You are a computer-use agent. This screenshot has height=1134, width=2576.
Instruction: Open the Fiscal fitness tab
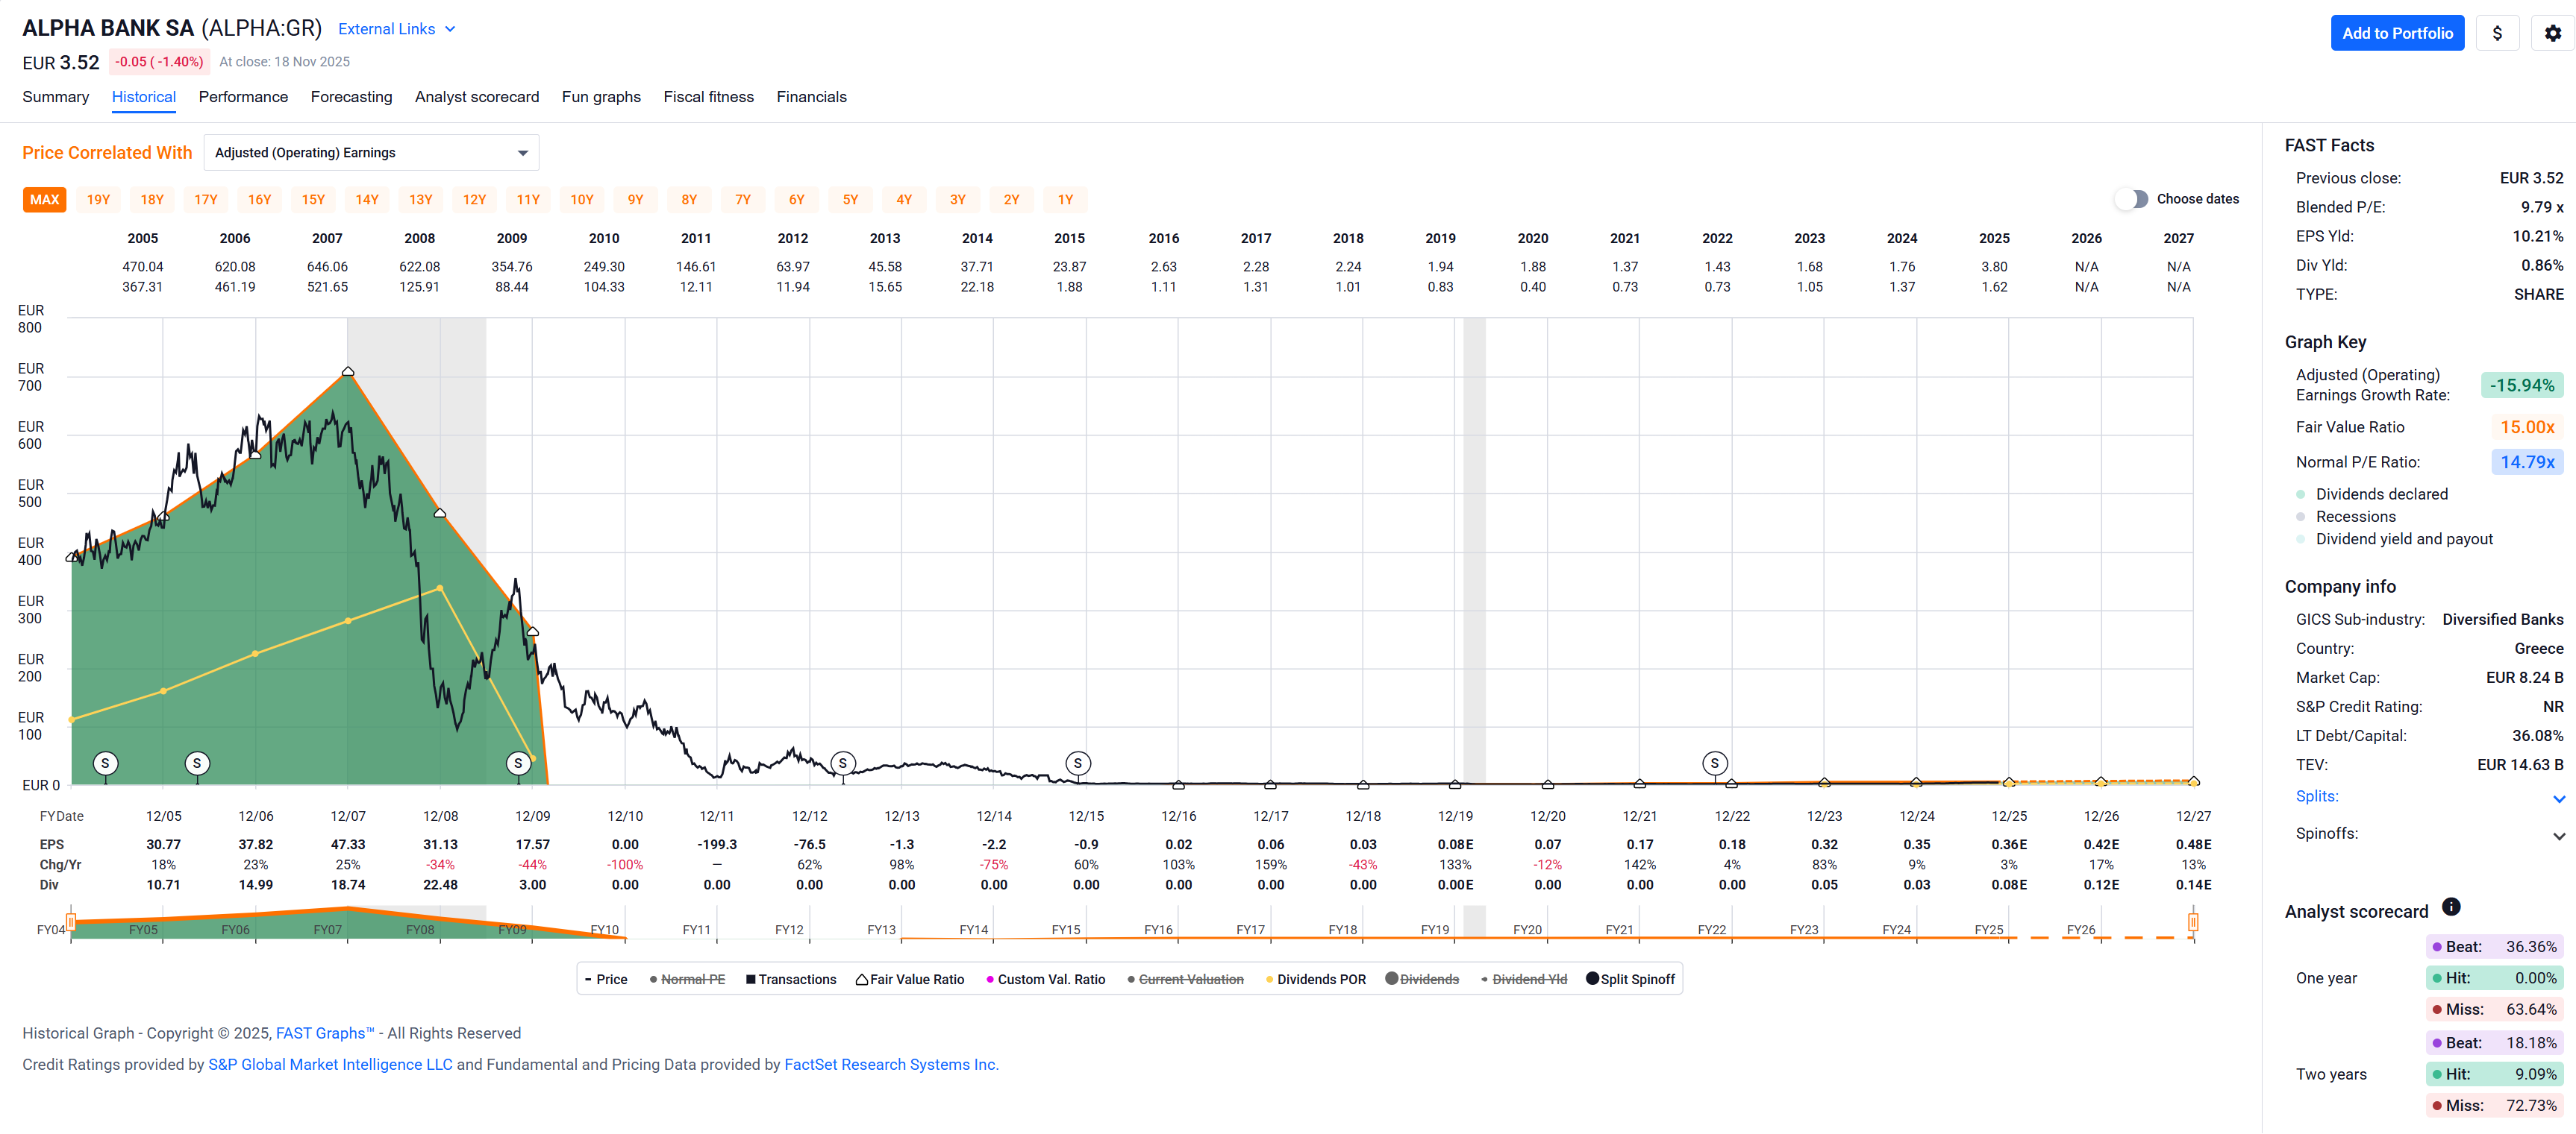(708, 97)
